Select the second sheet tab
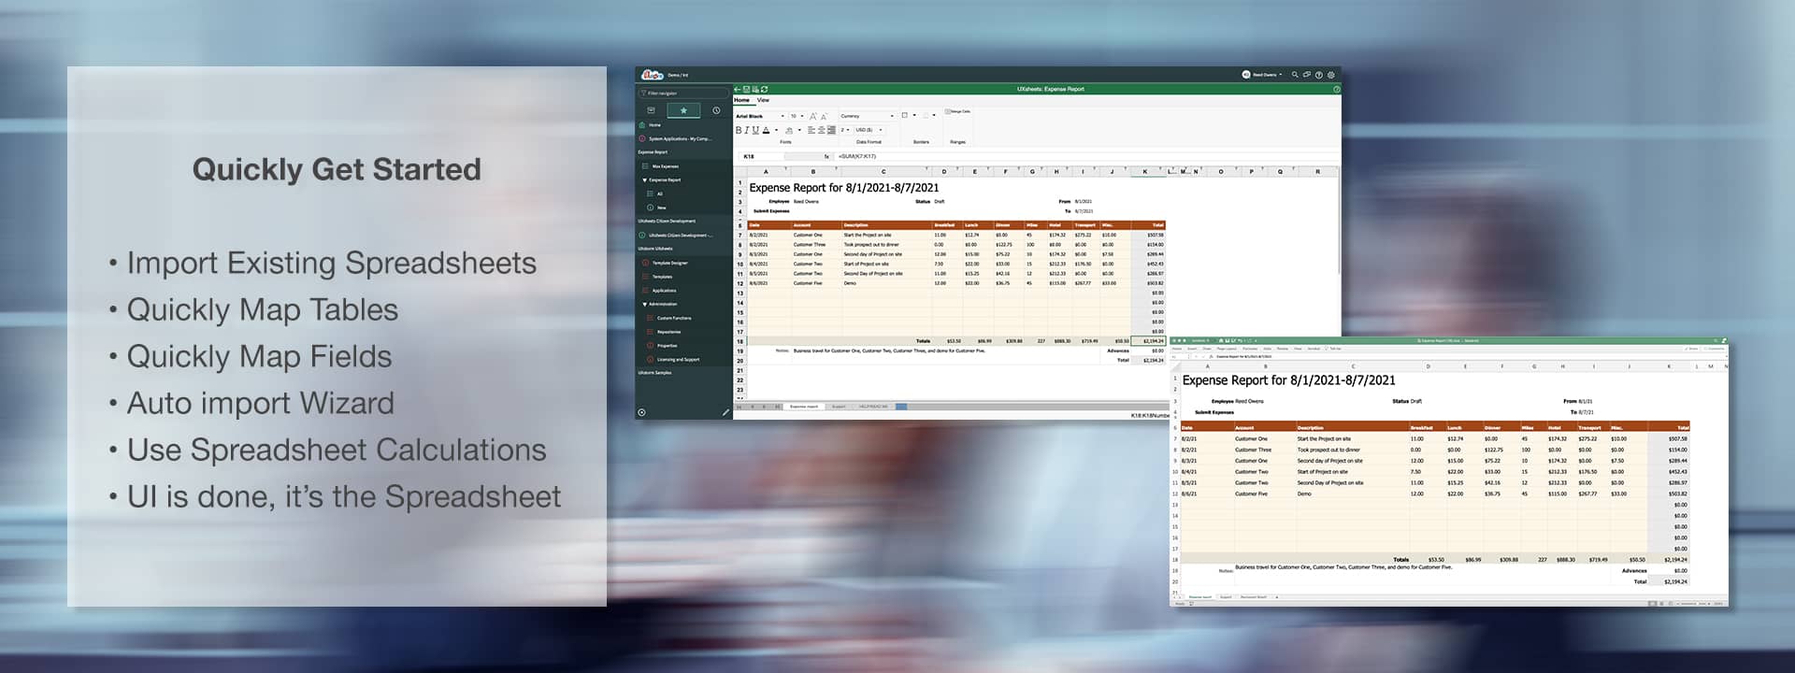 [839, 407]
